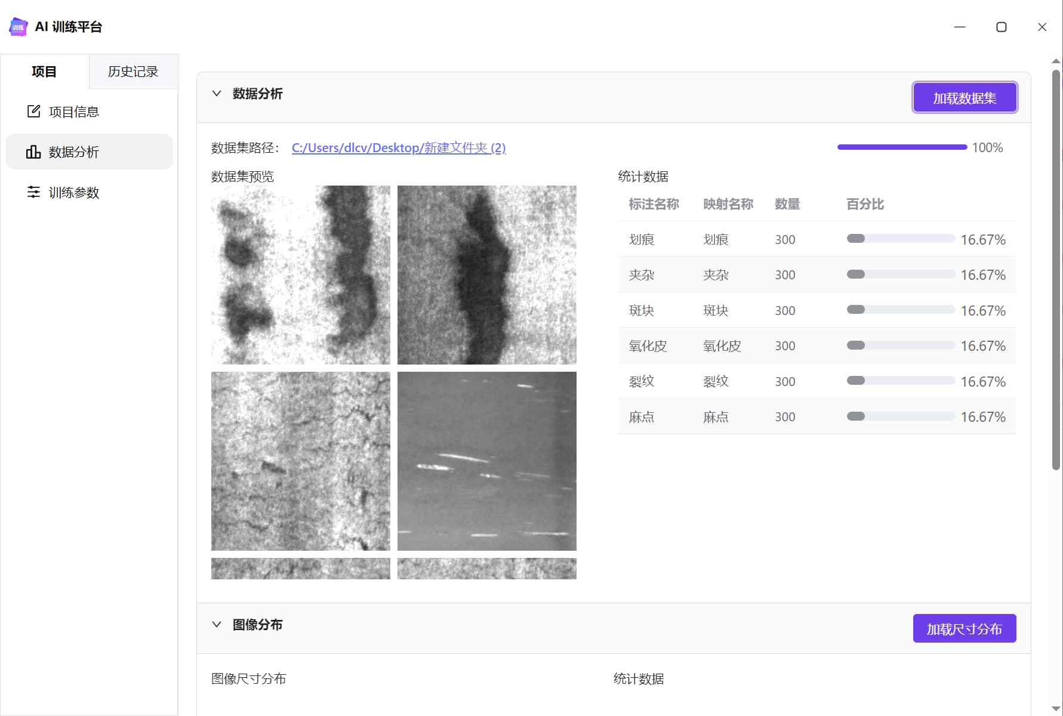1063x716 pixels.
Task: Click the 300 count in the 氧化皮 row
Action: pyautogui.click(x=785, y=346)
